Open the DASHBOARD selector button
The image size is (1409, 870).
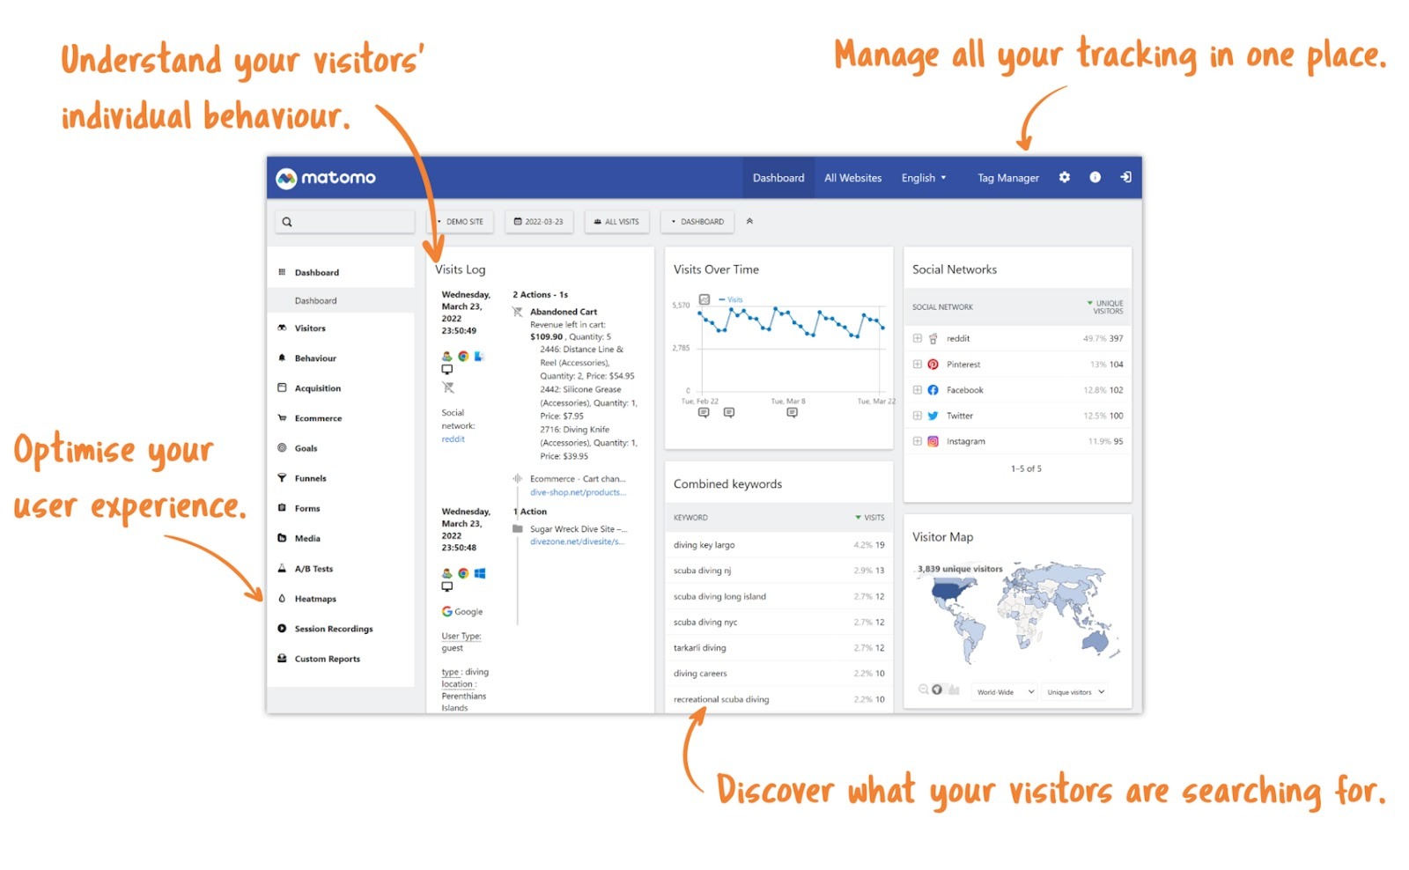point(697,222)
